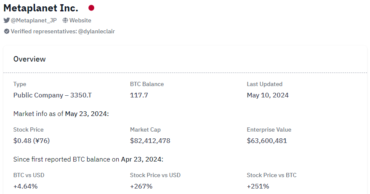The width and height of the screenshot is (370, 194).
Task: Open the @Metaplanet_JP Twitter profile link
Action: 34,20
